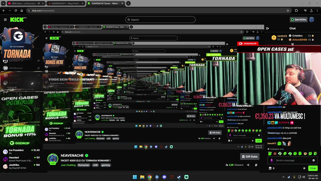Click the Gift Subs button
The width and height of the screenshot is (321, 181).
(250, 157)
